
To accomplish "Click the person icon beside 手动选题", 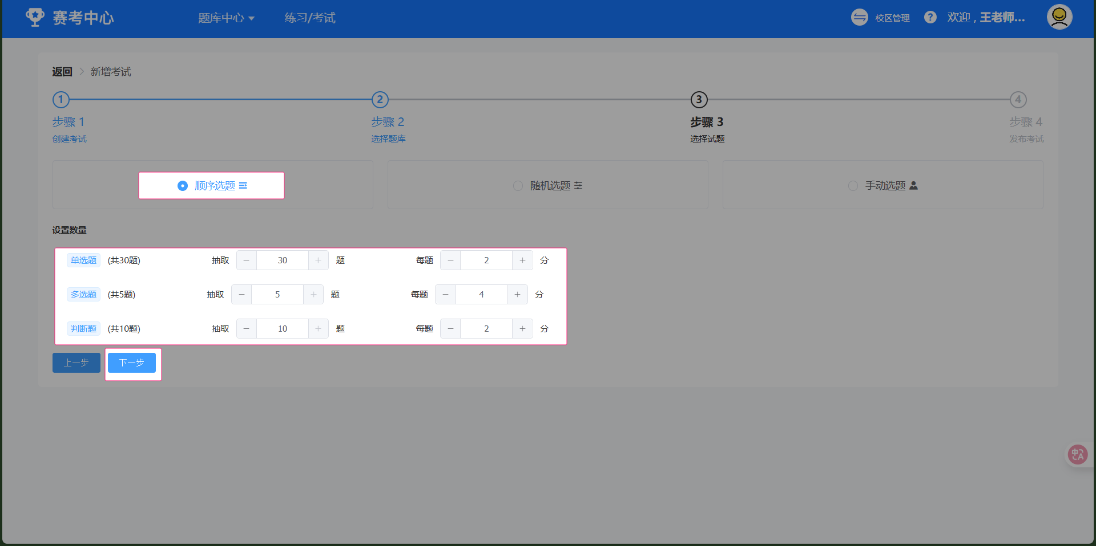I will [913, 186].
